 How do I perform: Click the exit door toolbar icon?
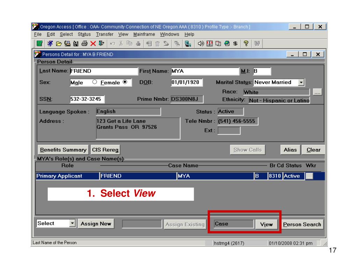(101, 43)
